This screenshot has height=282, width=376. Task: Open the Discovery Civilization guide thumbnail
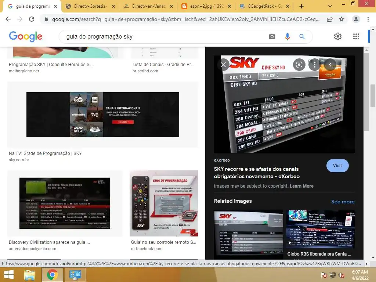click(65, 203)
